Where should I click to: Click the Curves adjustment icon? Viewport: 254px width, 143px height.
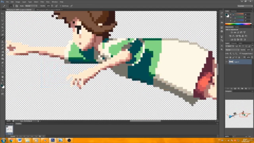pos(238,33)
